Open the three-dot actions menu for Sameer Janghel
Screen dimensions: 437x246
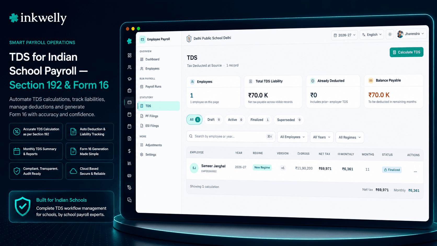[x=415, y=171]
